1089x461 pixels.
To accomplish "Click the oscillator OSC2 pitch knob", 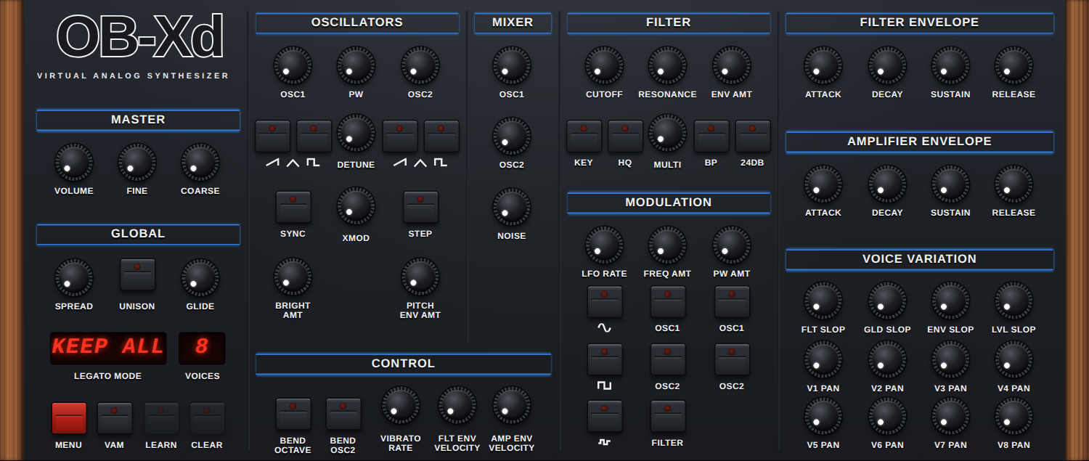I will [420, 65].
